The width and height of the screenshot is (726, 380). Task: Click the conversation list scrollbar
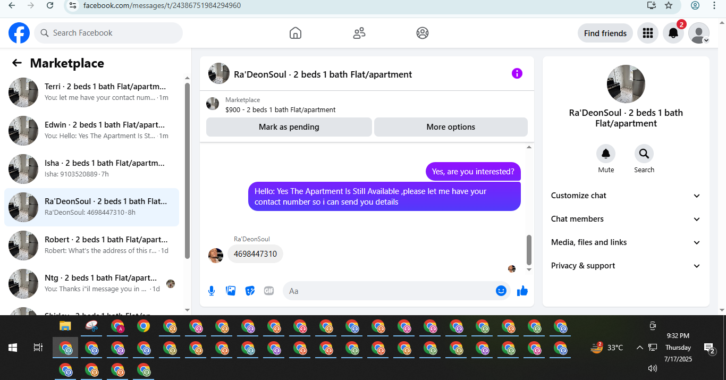[187, 170]
